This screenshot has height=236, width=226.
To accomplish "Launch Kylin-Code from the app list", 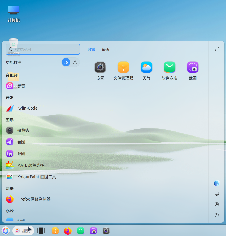I will (43, 108).
